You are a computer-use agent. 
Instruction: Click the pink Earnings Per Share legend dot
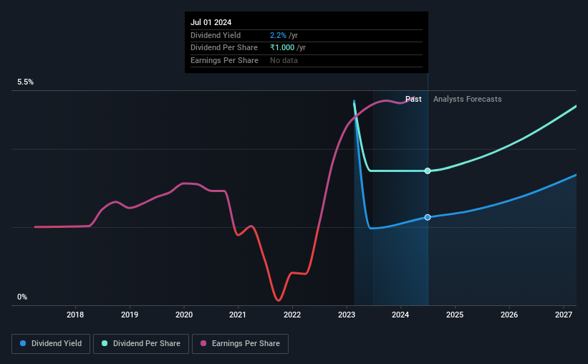point(203,343)
